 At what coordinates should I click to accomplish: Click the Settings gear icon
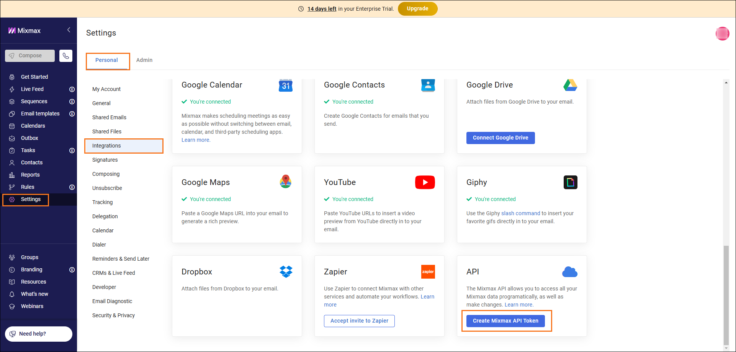(x=12, y=200)
